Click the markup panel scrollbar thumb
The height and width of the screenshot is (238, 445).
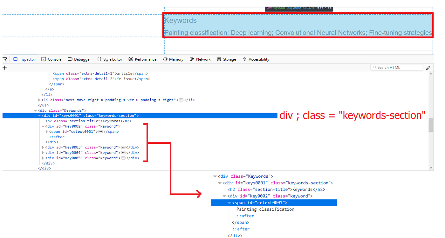click(x=431, y=125)
